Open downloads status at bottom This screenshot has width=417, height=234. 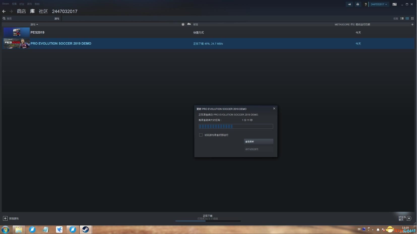pos(208,217)
